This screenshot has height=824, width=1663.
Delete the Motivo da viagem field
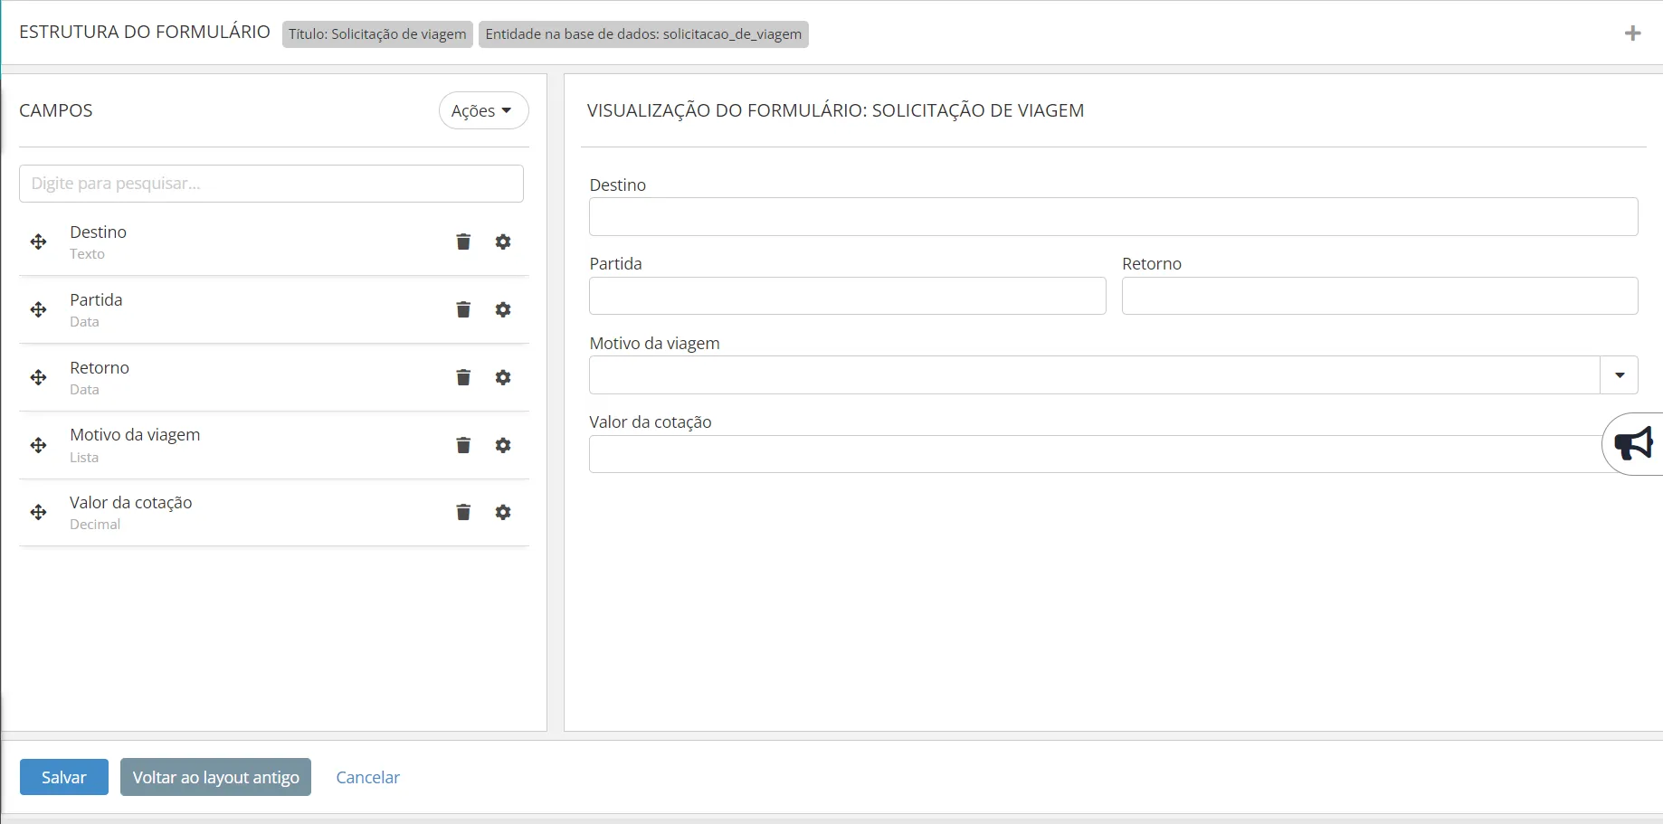pyautogui.click(x=463, y=445)
